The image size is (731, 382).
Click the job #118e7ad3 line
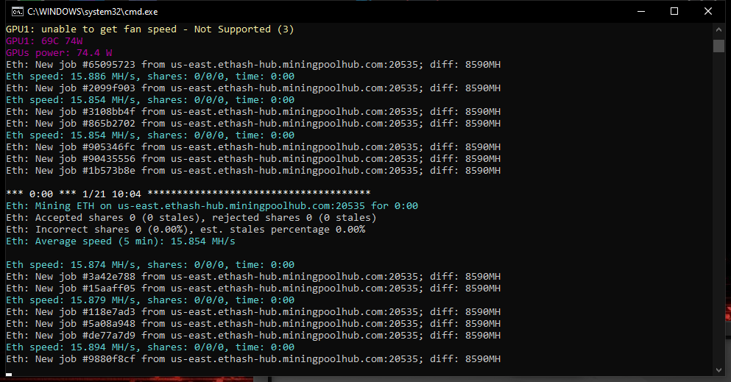pos(253,311)
